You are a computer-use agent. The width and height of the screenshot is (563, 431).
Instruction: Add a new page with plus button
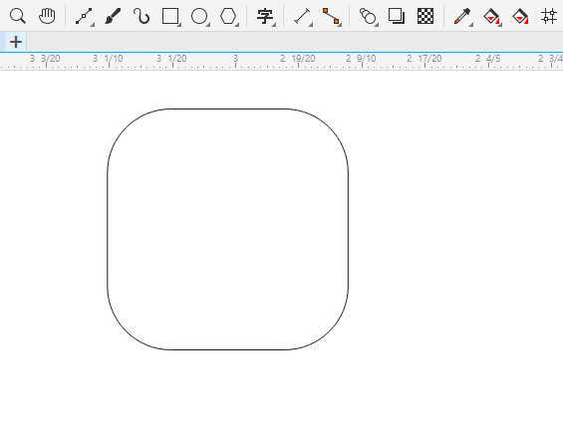(x=16, y=42)
